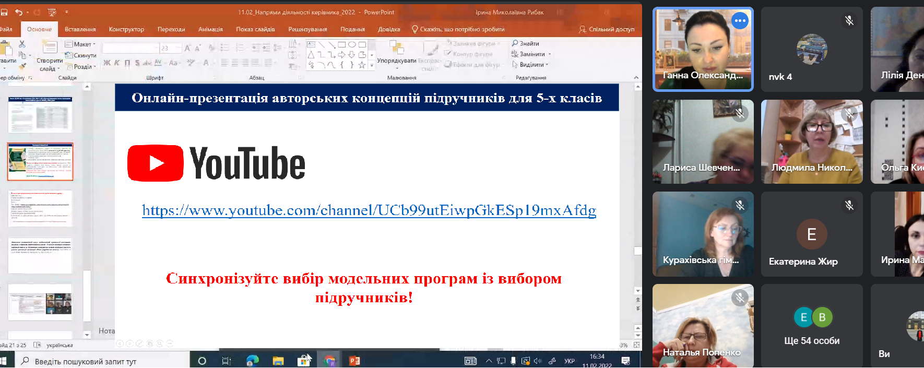
Task: Pick the right arrow shape in the gallery
Action: pyautogui.click(x=341, y=55)
